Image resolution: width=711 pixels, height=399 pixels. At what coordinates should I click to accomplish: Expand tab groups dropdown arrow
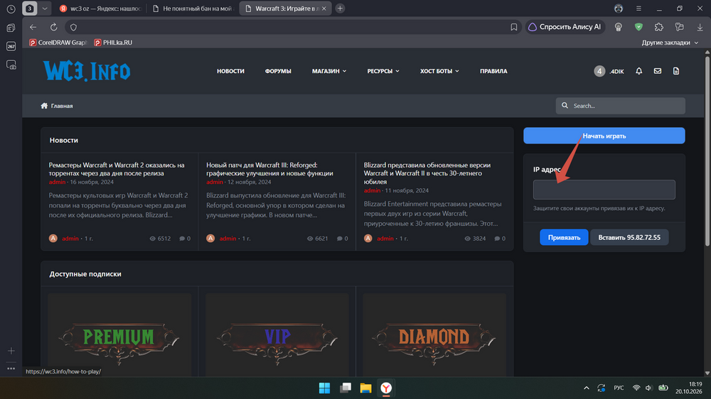click(x=44, y=9)
